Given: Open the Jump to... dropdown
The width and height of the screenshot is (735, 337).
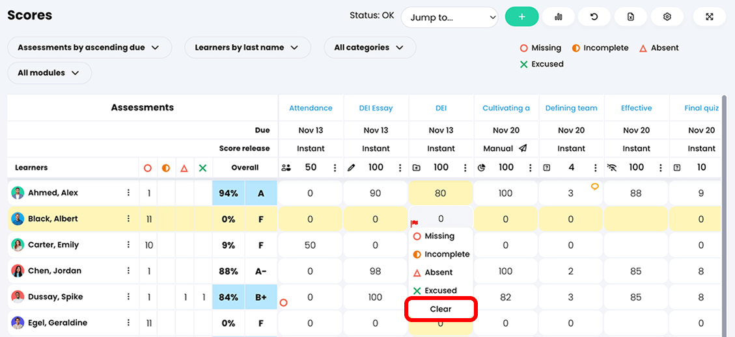Looking at the screenshot, I should [450, 18].
